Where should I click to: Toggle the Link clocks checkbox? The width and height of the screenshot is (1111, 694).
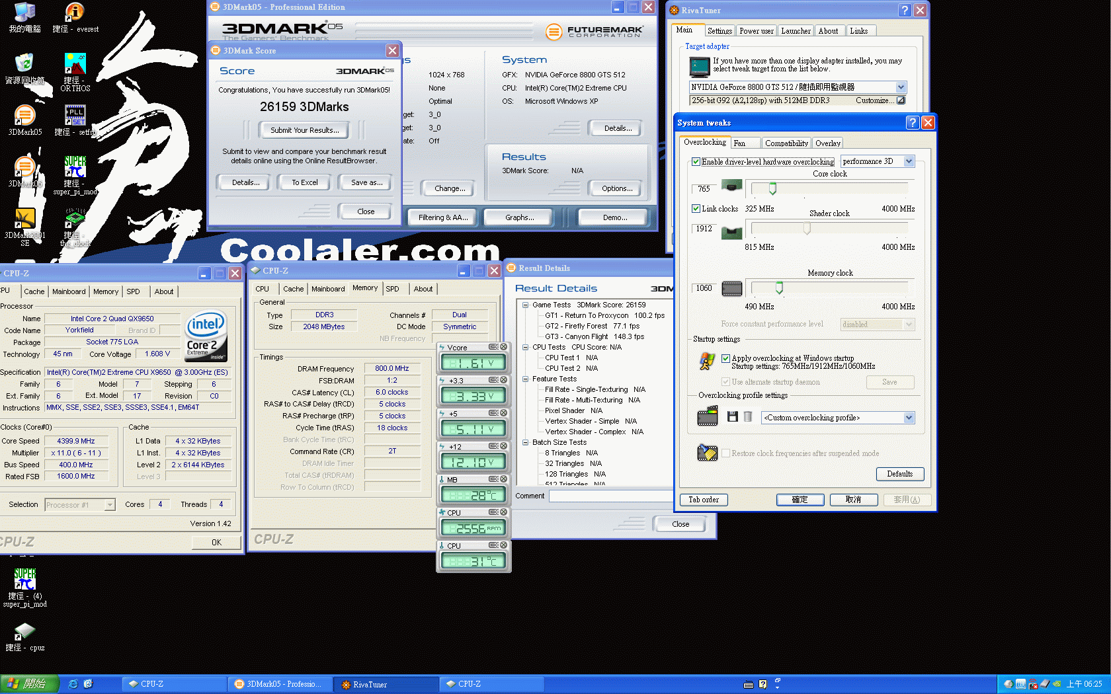pos(696,209)
